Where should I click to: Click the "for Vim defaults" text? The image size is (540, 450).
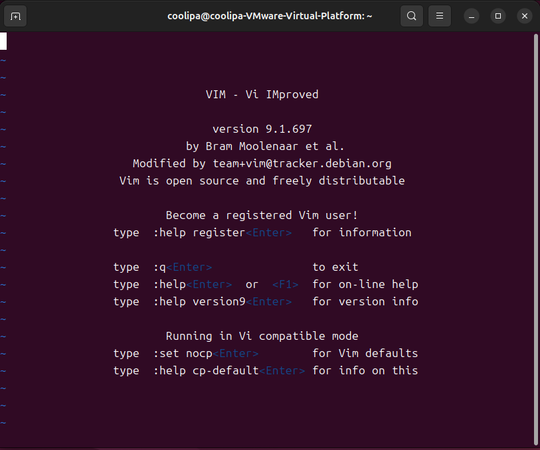[365, 353]
